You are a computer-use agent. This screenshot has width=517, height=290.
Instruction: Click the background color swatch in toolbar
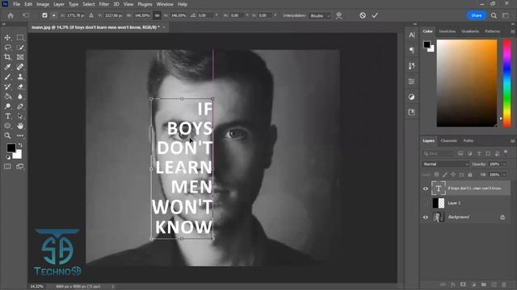pyautogui.click(x=18, y=155)
